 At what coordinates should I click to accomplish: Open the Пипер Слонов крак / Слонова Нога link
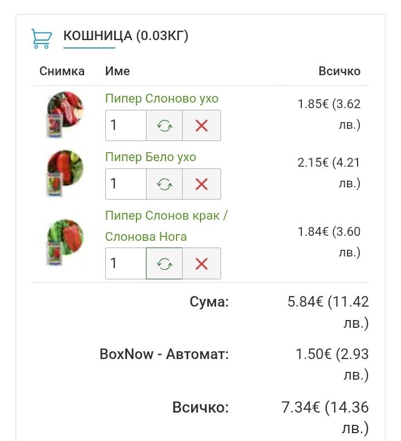point(166,226)
